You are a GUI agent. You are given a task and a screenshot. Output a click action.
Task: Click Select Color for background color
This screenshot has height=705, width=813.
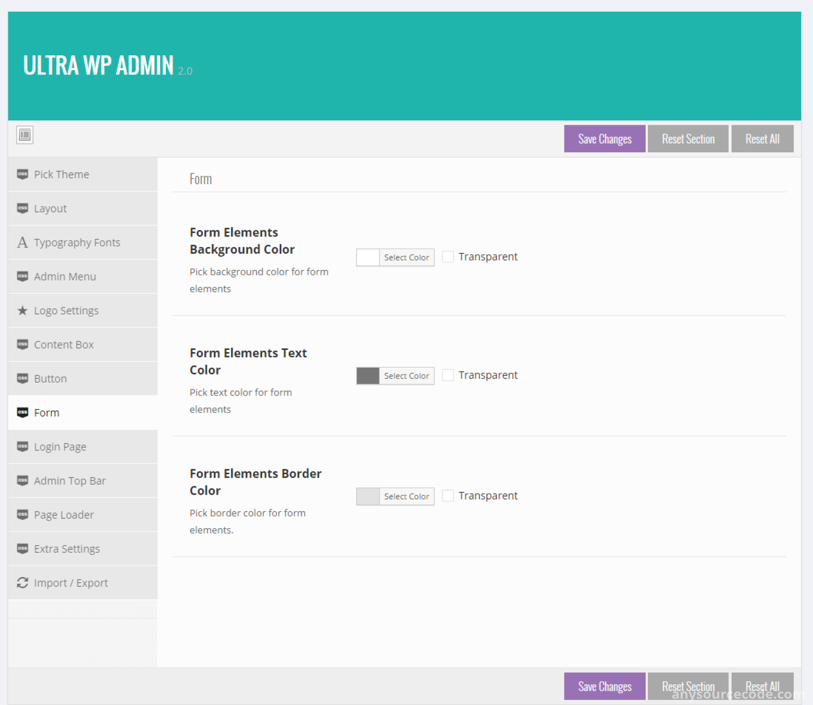407,258
